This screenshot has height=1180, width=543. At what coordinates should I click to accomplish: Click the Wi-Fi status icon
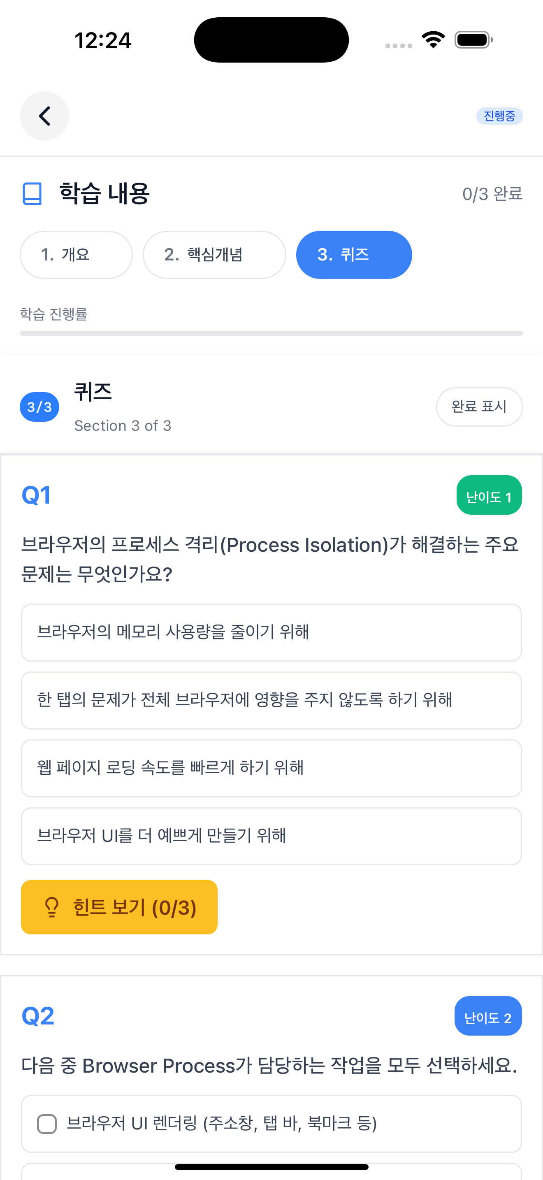(433, 40)
